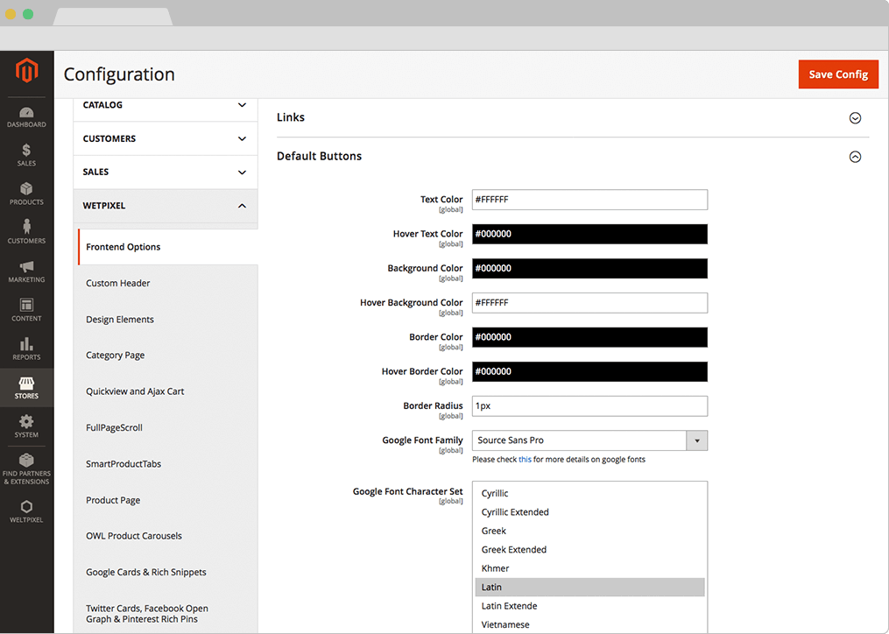
Task: Click the Save Config button
Action: click(x=837, y=74)
